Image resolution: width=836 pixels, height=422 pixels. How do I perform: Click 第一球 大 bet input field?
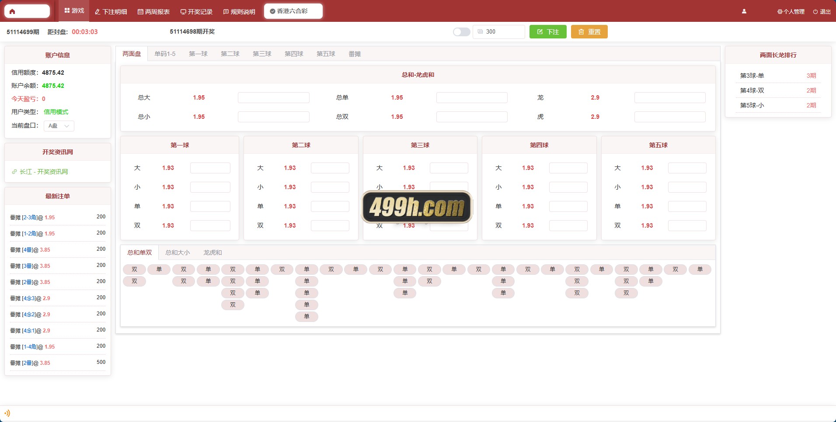click(x=210, y=168)
